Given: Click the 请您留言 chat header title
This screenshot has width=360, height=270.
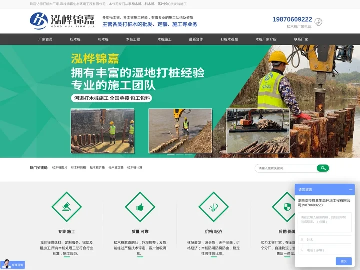Looking at the screenshot, I should pos(305,190).
